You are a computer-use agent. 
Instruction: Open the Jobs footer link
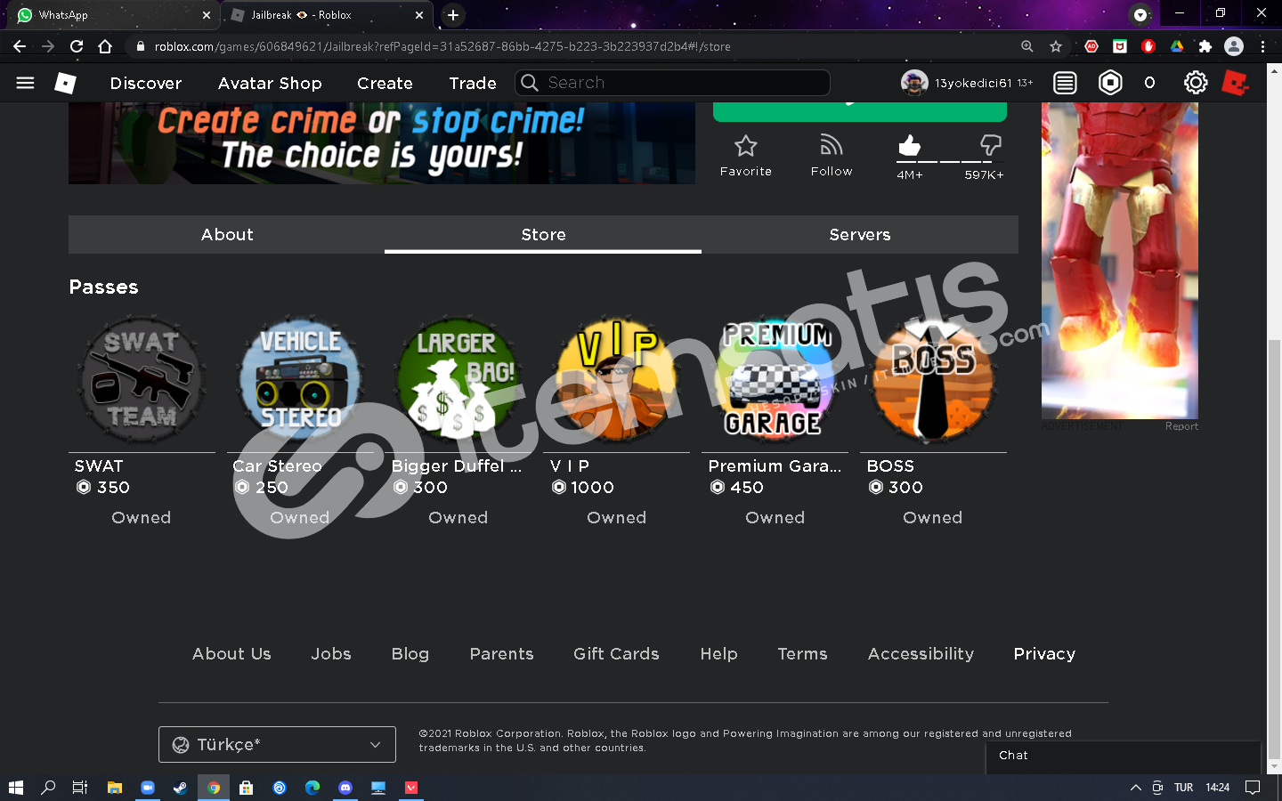click(331, 654)
